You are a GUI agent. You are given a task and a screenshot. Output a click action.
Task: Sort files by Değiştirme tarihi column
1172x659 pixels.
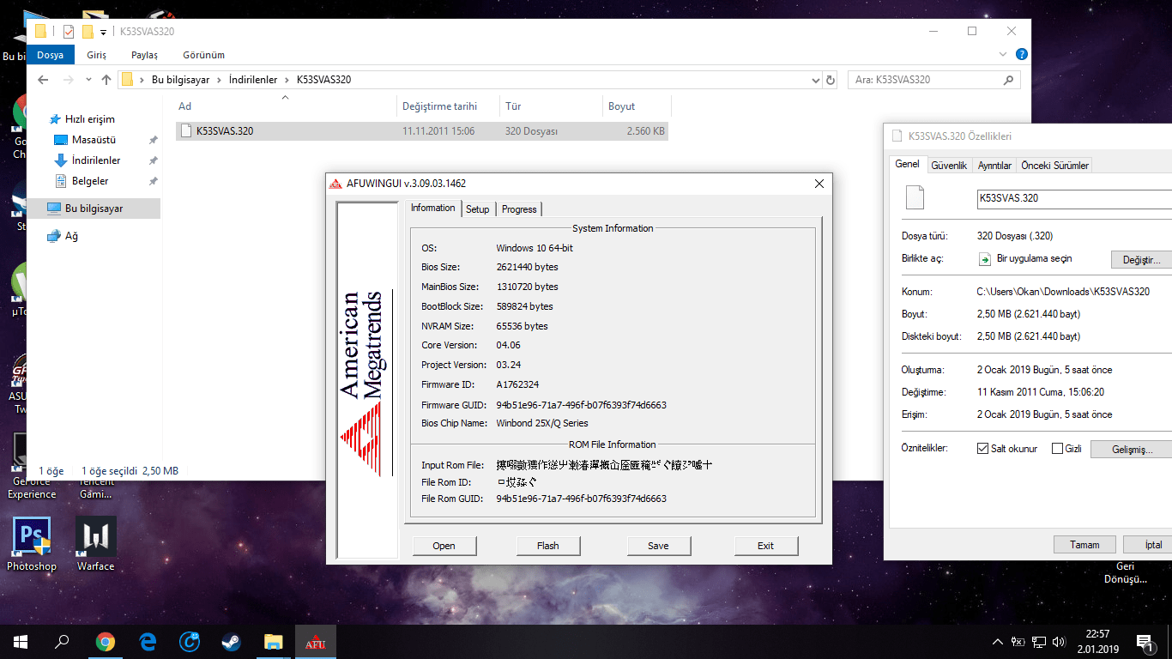pos(448,106)
